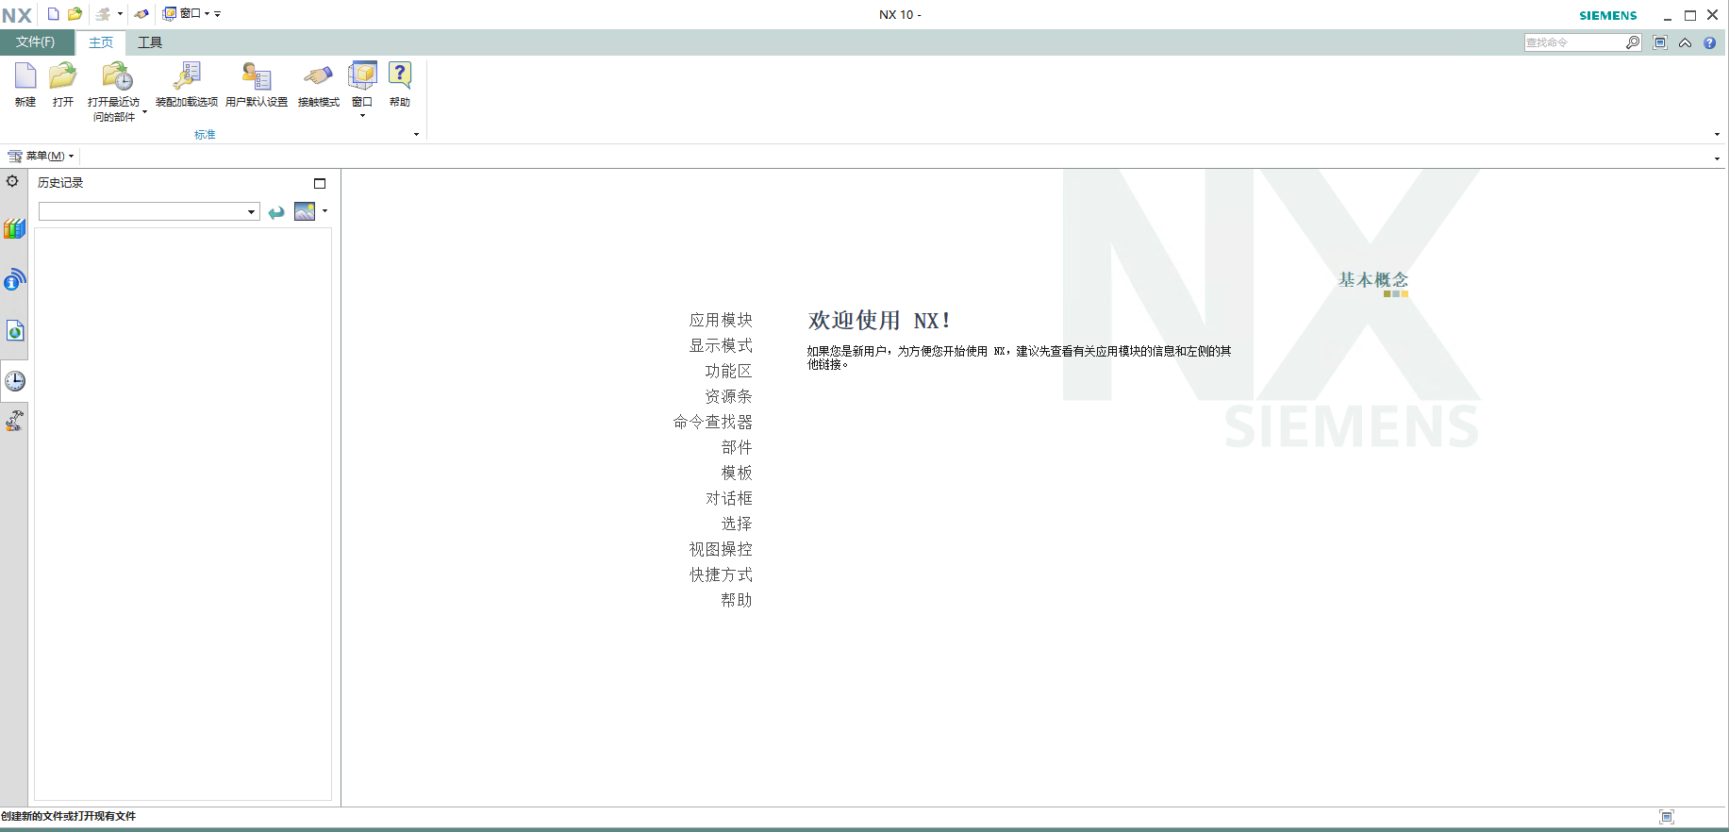Open the web browser tab in resource bar
1729x832 pixels.
14,330
